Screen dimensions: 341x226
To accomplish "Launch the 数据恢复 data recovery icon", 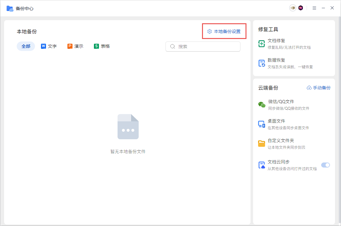I will tap(262, 63).
